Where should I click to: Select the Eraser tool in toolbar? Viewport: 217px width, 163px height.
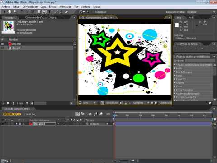(66, 12)
